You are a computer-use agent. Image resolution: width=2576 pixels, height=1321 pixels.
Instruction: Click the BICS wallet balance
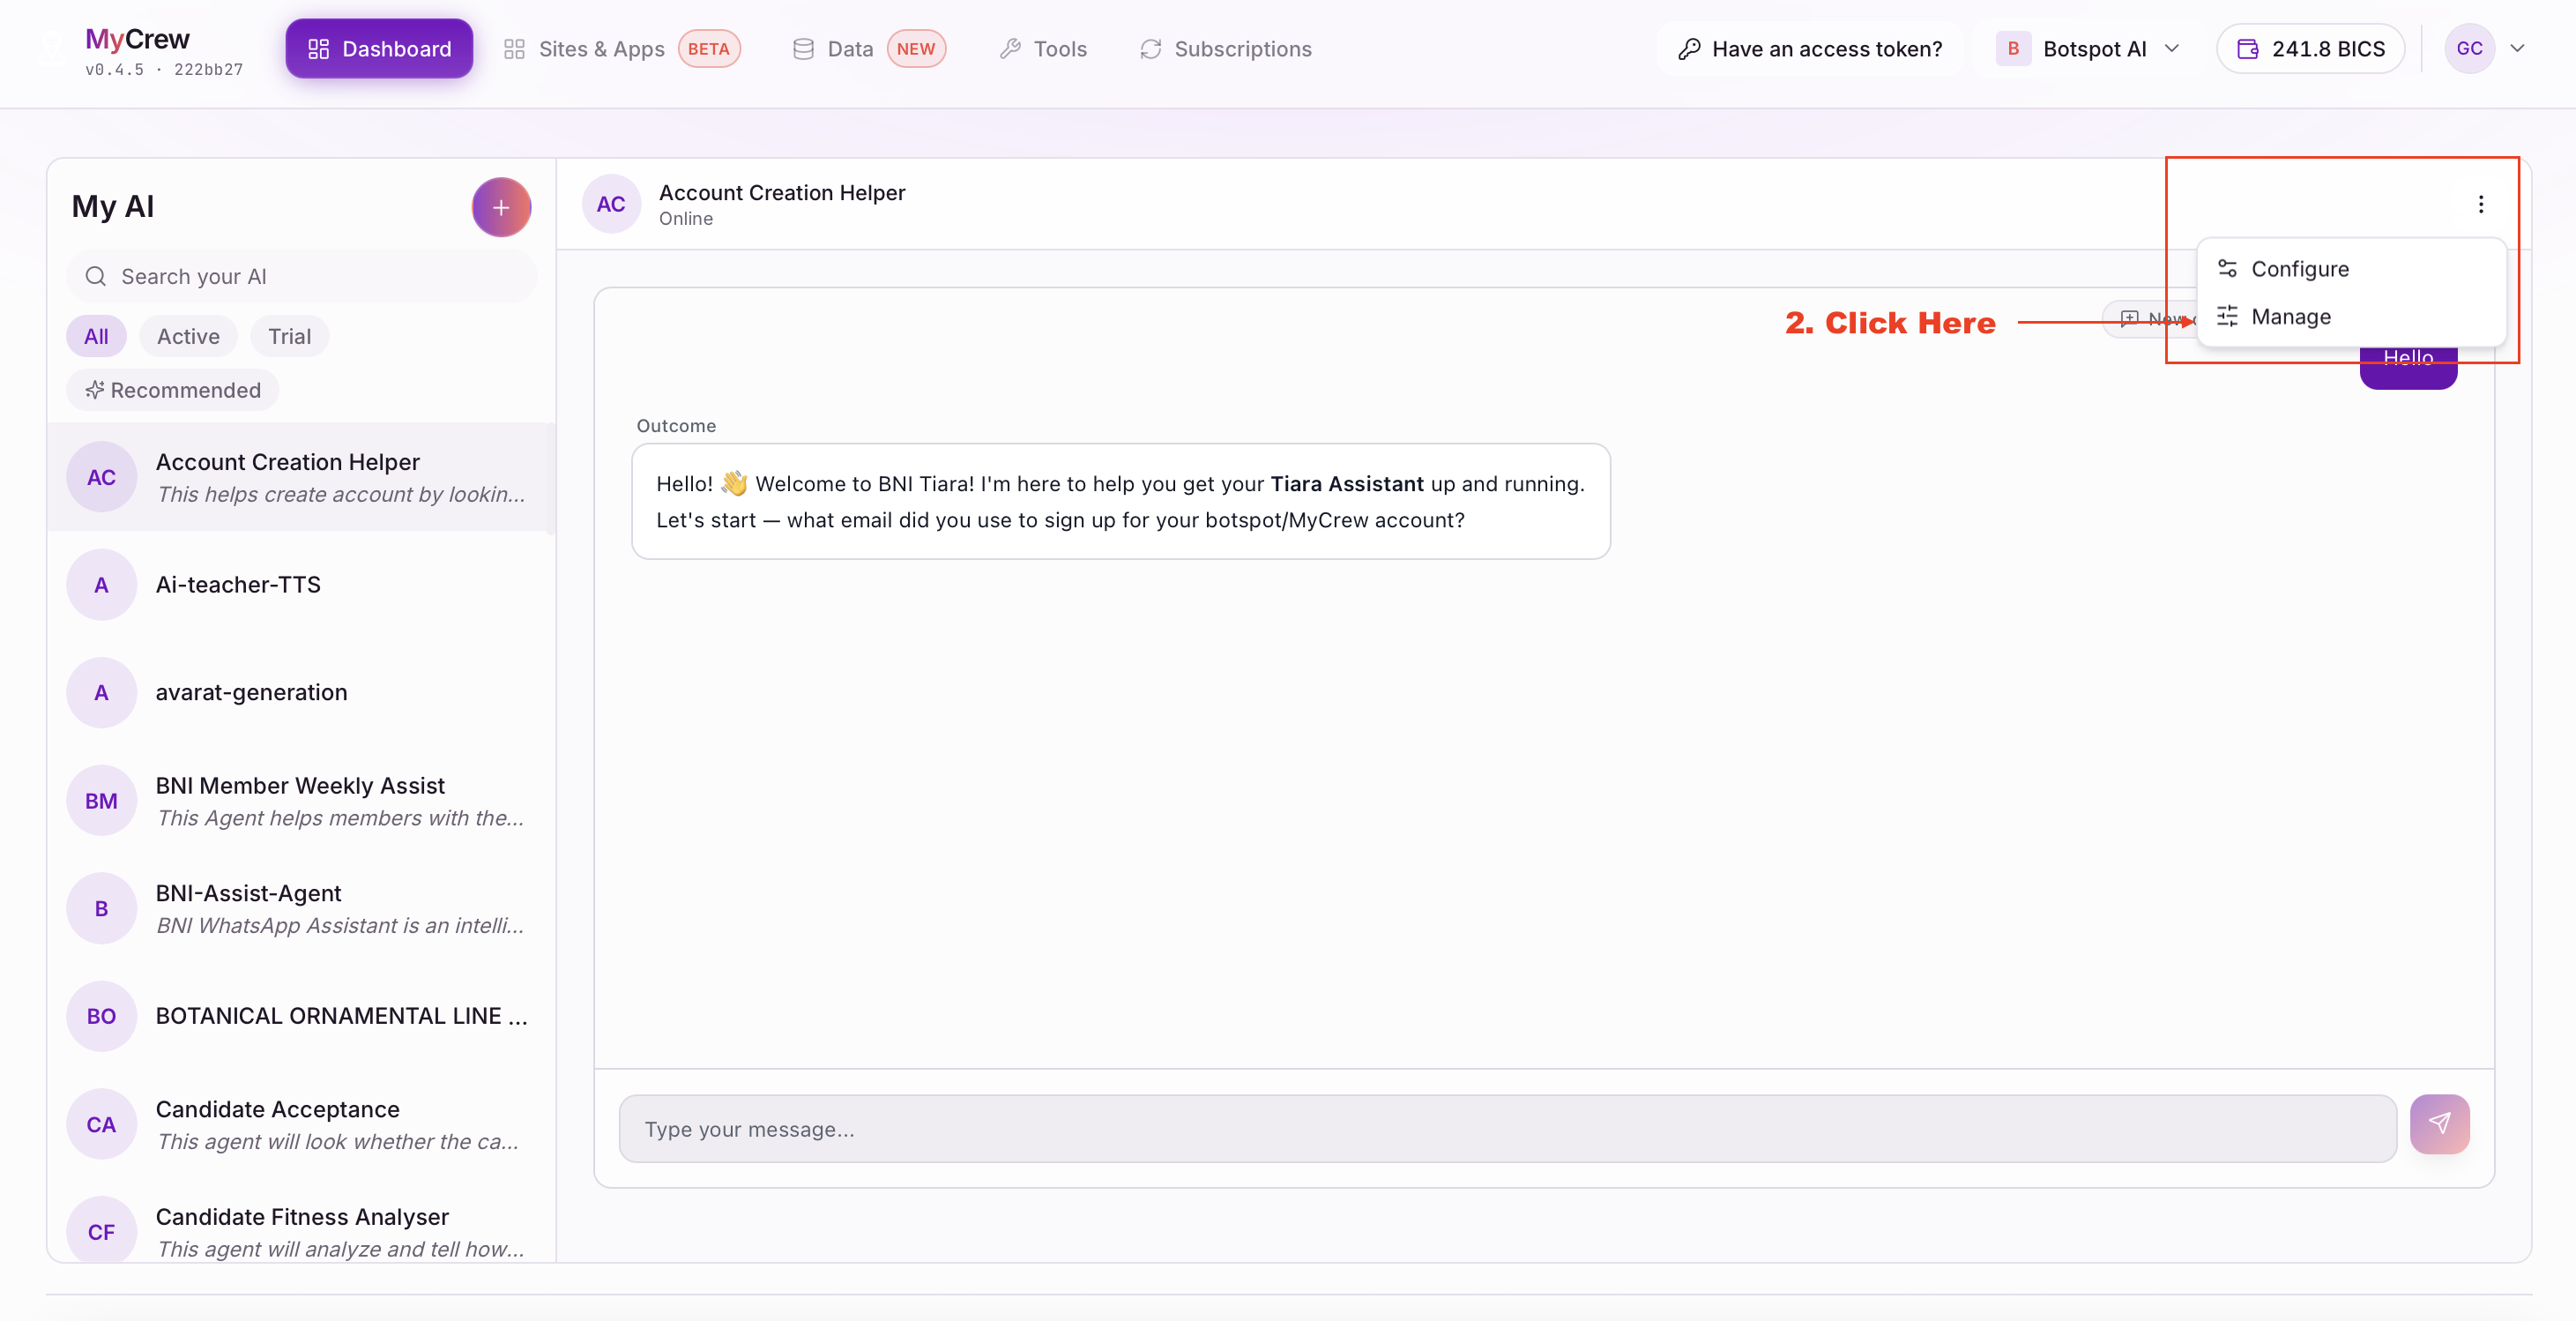pos(2310,48)
